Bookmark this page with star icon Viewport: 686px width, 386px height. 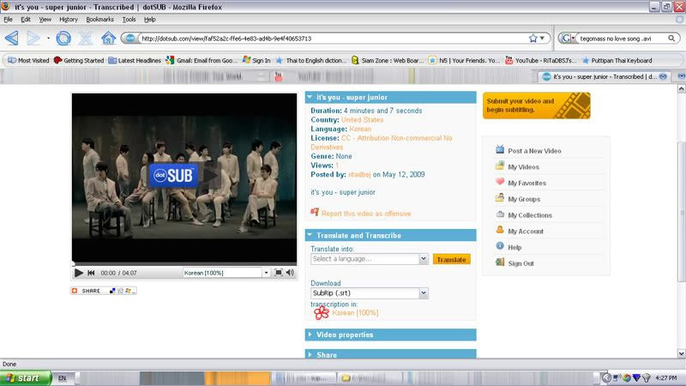coord(533,39)
